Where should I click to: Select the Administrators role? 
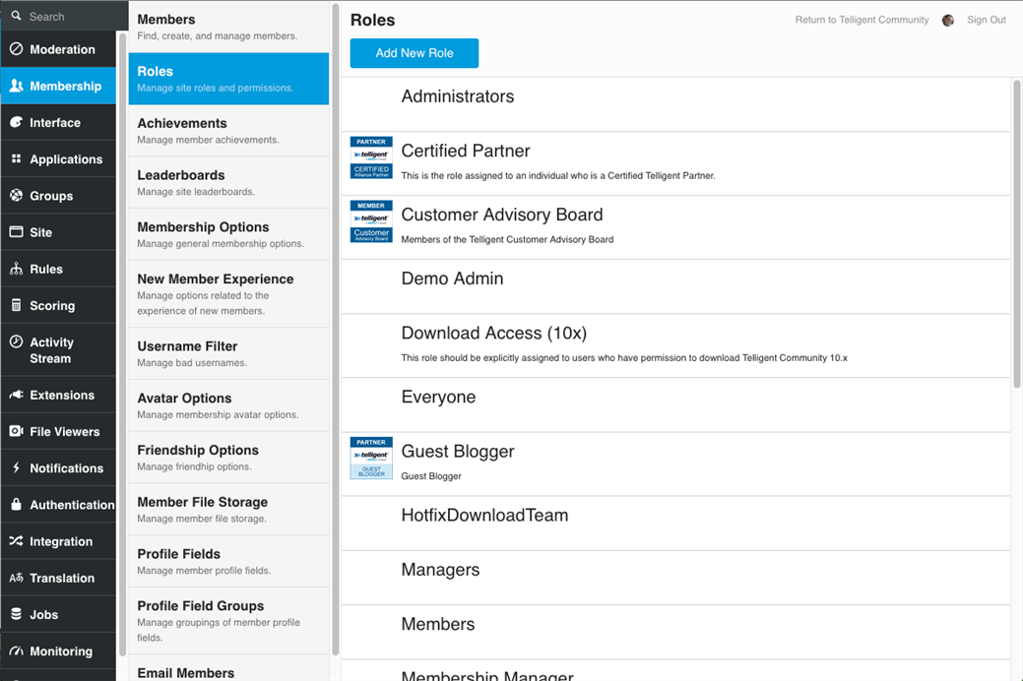(x=676, y=104)
